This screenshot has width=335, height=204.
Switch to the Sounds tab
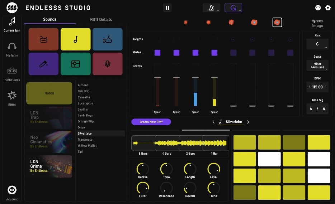[50, 19]
